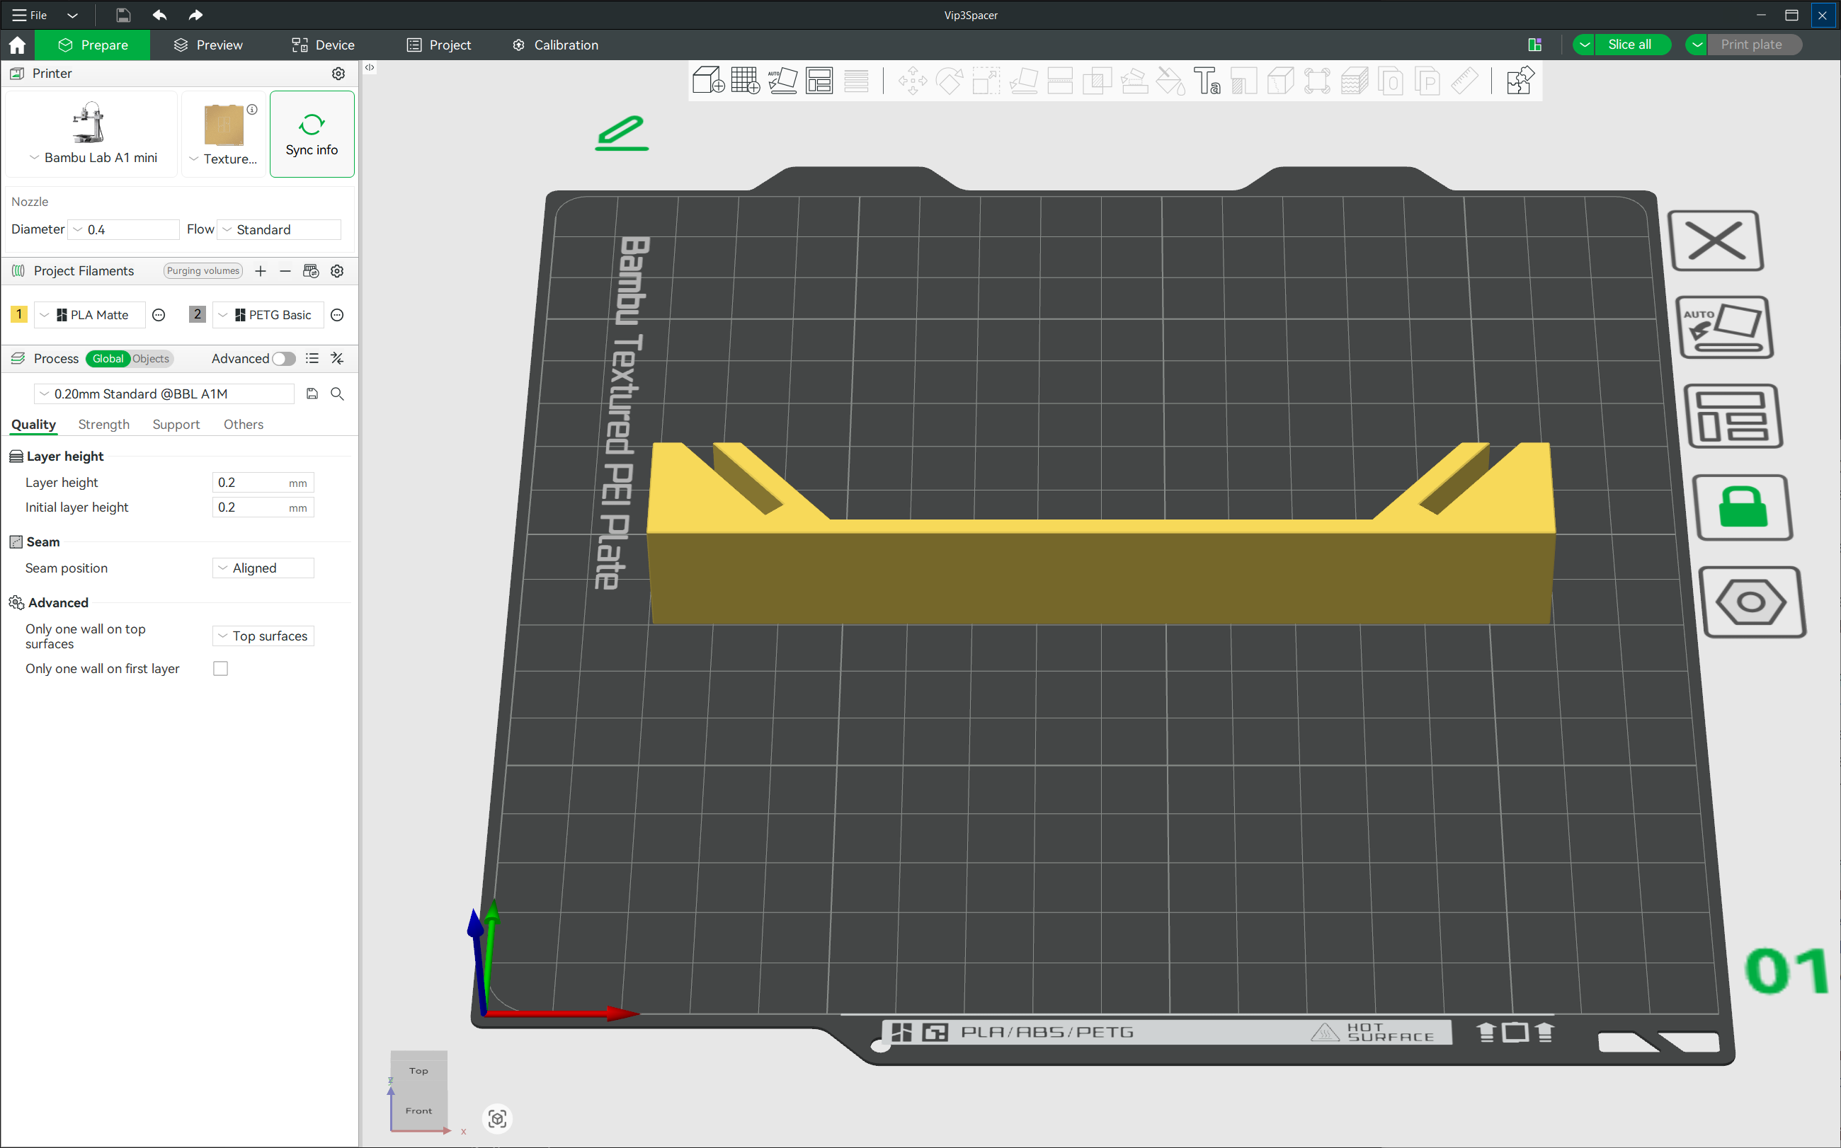This screenshot has width=1841, height=1148.
Task: Remove all objects from plate X icon
Action: pyautogui.click(x=1716, y=241)
